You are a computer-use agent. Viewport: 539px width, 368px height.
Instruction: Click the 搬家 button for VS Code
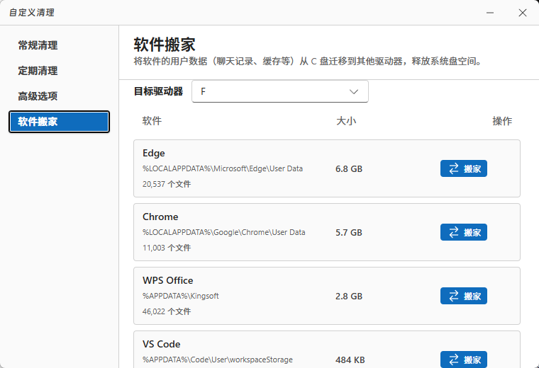[463, 360]
